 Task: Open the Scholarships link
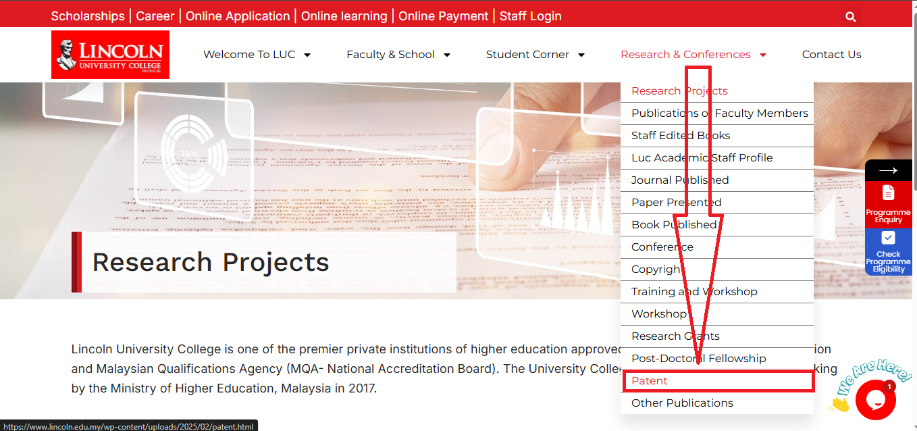[x=88, y=16]
